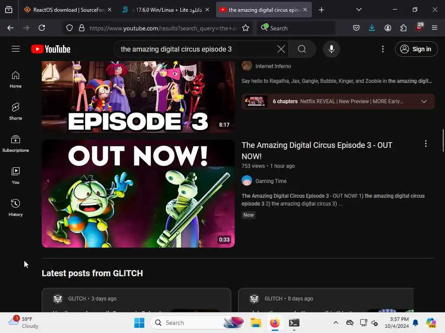The height and width of the screenshot is (333, 445).
Task: Open more options for Episode 3 OUT NOW video
Action: pos(426,144)
